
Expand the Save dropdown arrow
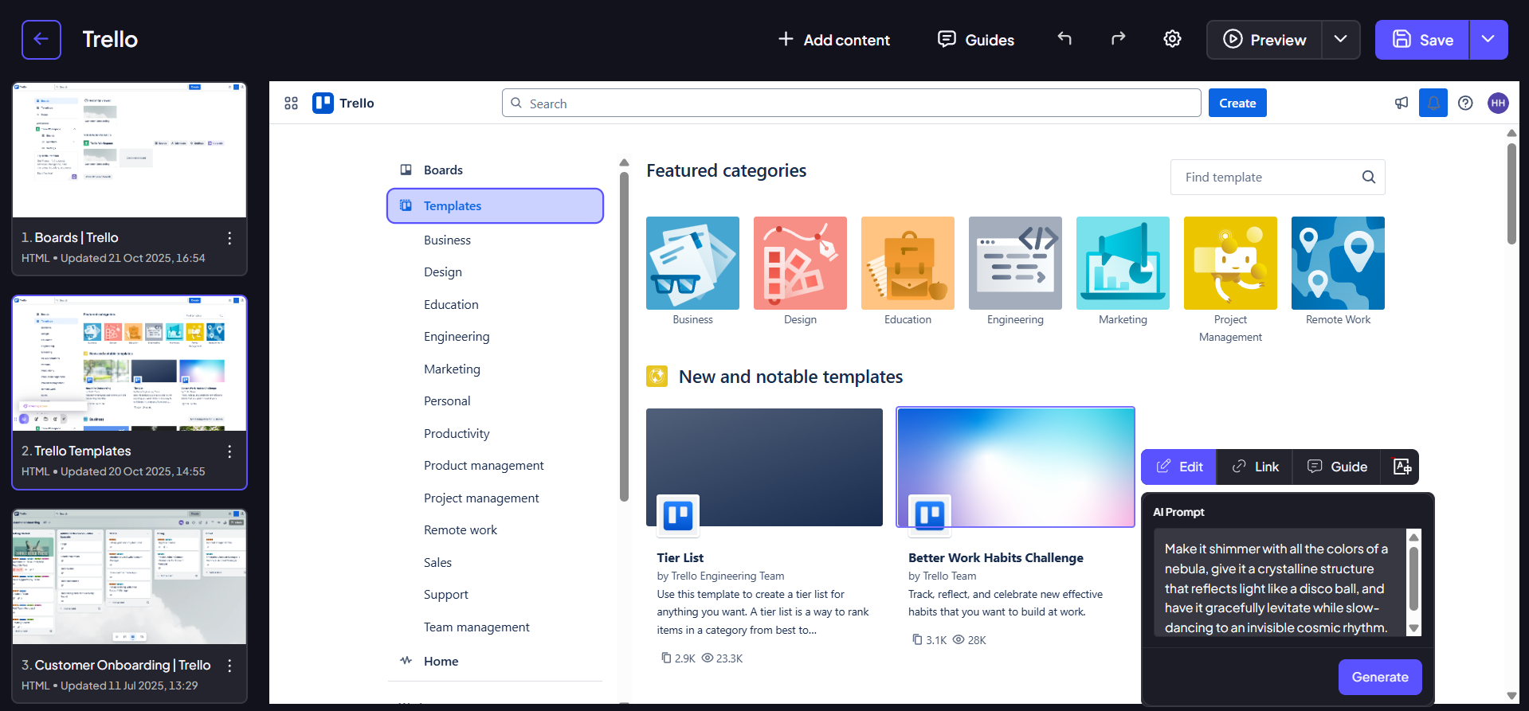click(1488, 39)
